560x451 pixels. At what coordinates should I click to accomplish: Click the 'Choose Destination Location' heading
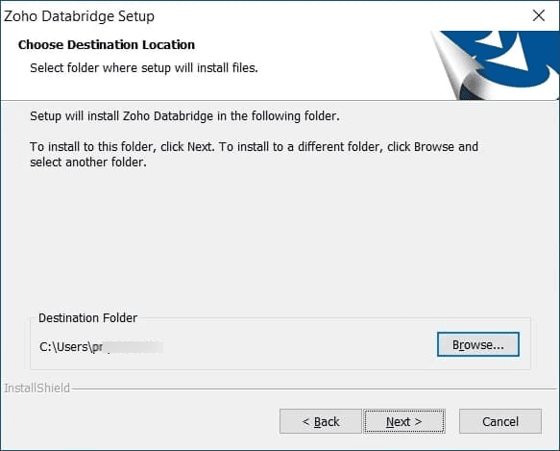point(107,44)
